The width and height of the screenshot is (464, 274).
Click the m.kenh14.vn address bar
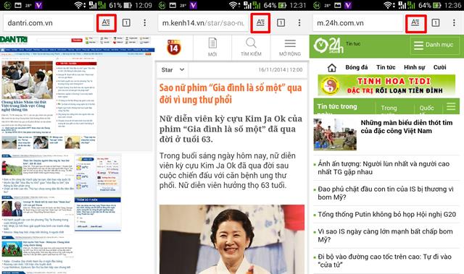pyautogui.click(x=203, y=22)
